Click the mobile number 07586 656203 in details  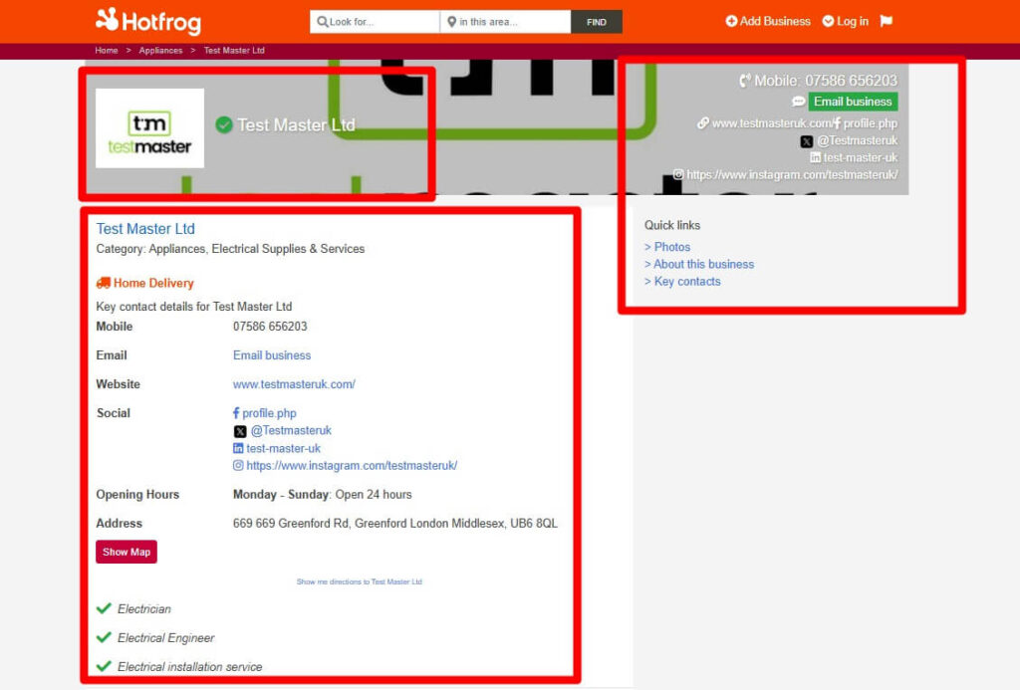[270, 327]
